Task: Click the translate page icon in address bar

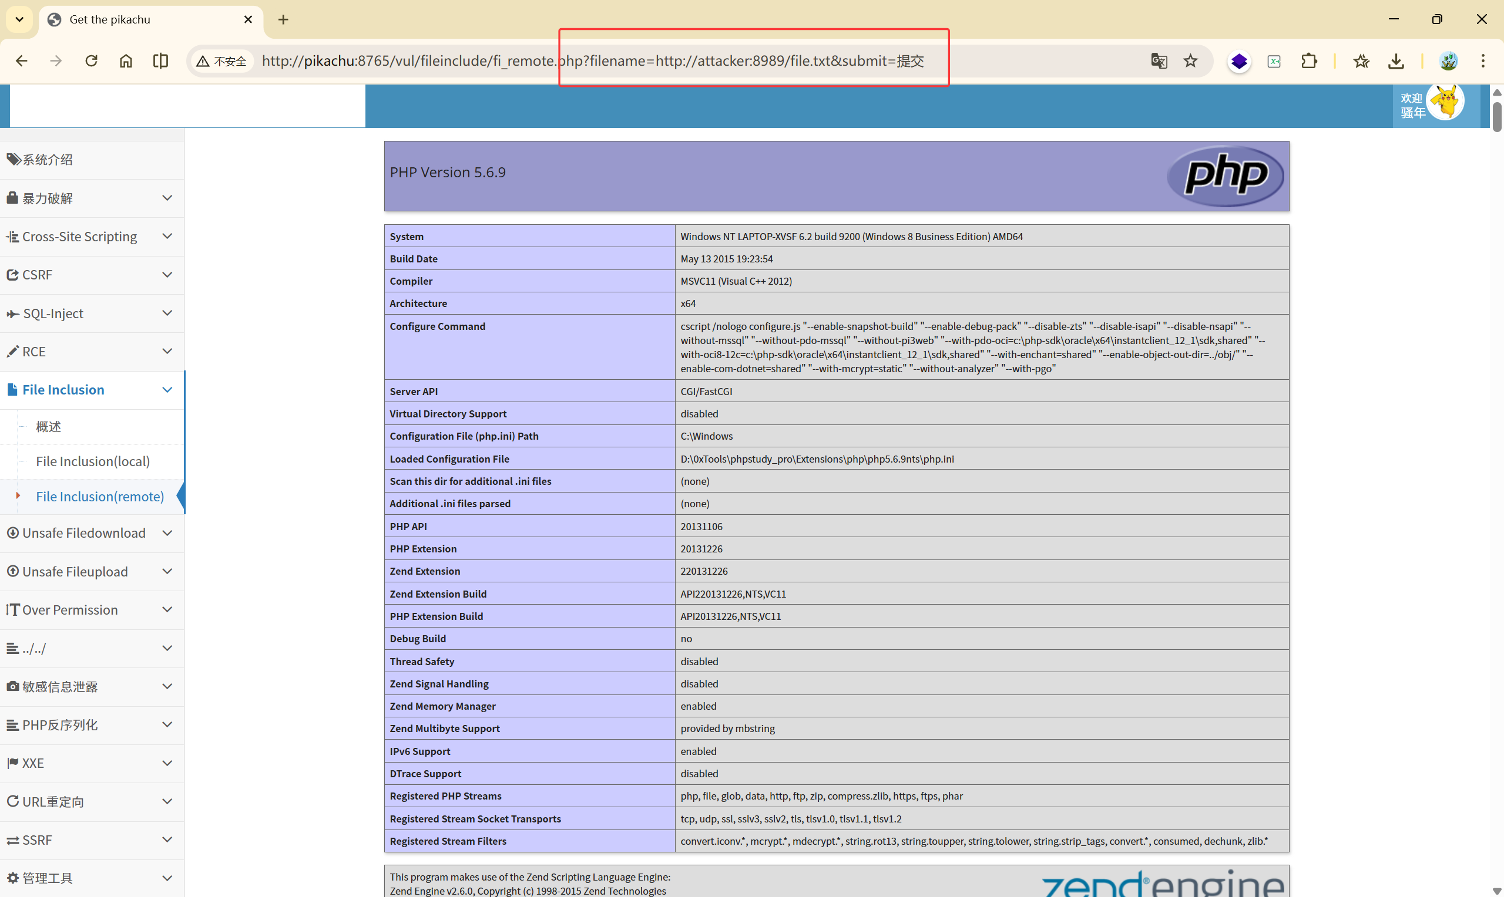Action: pyautogui.click(x=1158, y=61)
